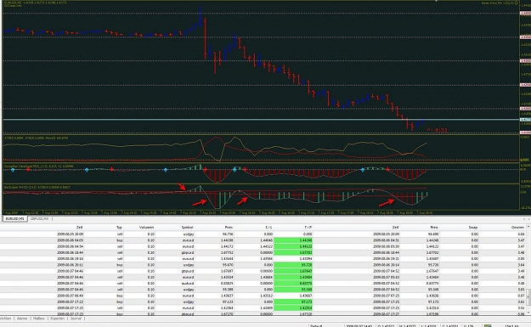Select the open price 1.44198 cell
Screen dimensions: 531x327
[227, 240]
